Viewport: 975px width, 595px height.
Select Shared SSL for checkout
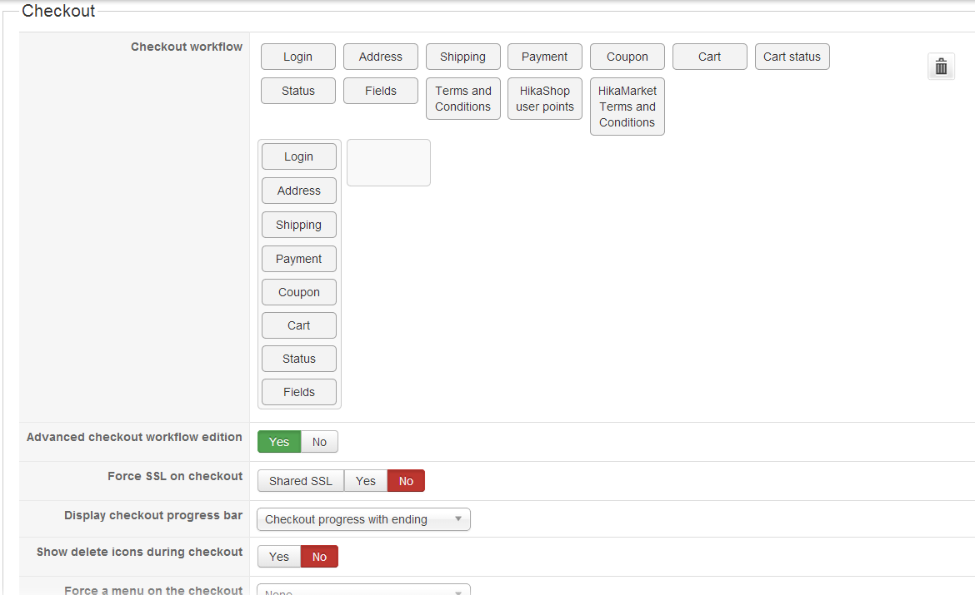pyautogui.click(x=300, y=481)
